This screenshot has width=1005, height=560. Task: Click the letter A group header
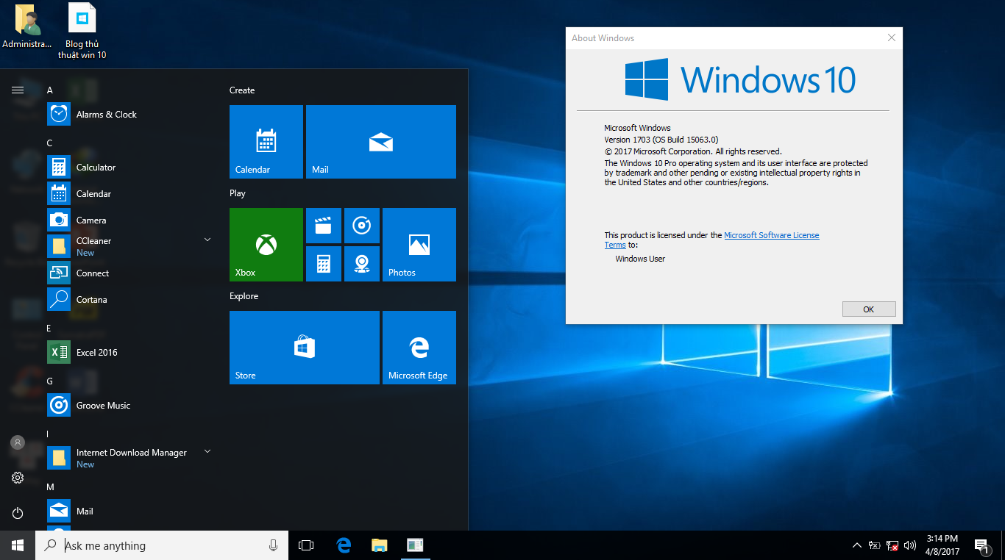pyautogui.click(x=49, y=90)
